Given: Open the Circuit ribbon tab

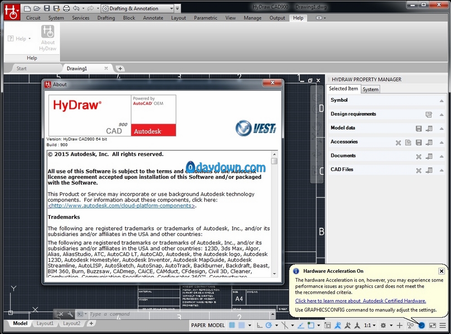Looking at the screenshot, I should point(34,18).
